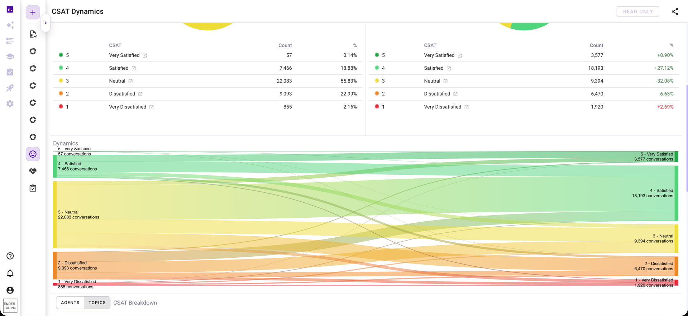Open Dissatisfied external link in left table
The width and height of the screenshot is (688, 316).
pos(140,94)
